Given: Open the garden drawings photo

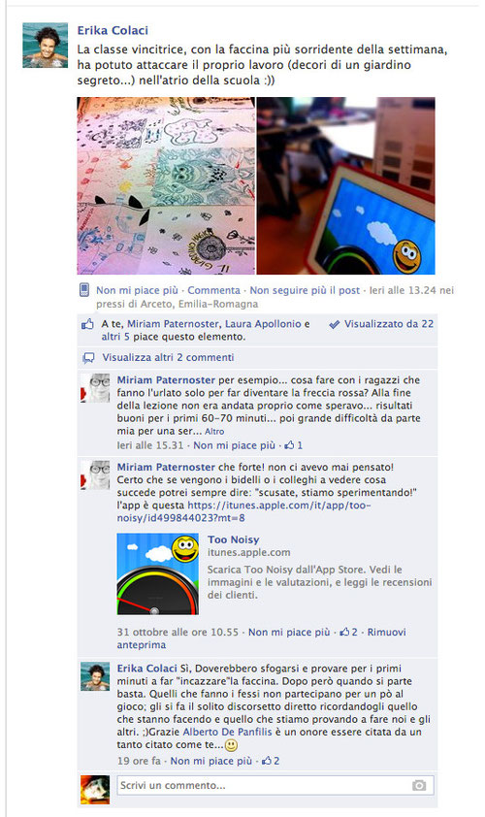Looking at the screenshot, I should click(x=166, y=185).
